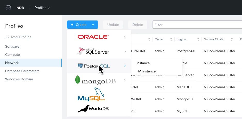The height and width of the screenshot is (119, 242).
Task: Click the MySQL engine cell
Action: pyautogui.click(x=182, y=111)
